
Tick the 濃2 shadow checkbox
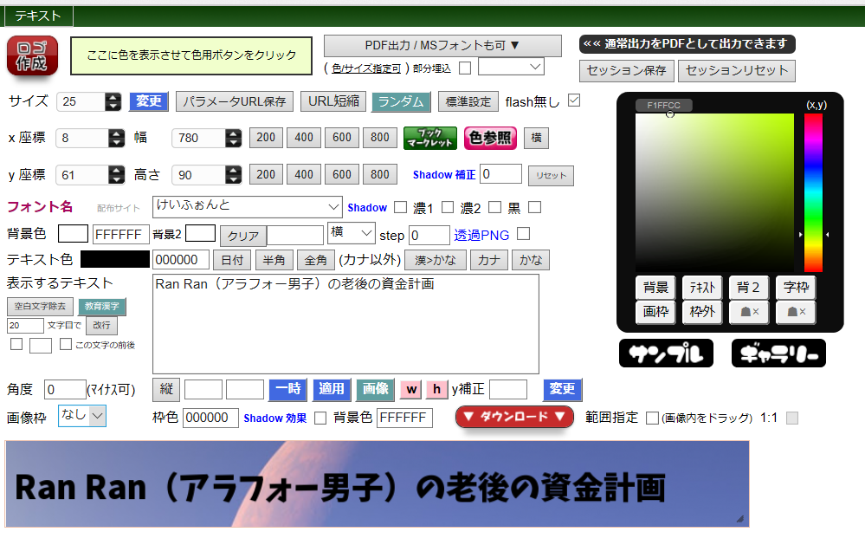coord(494,207)
